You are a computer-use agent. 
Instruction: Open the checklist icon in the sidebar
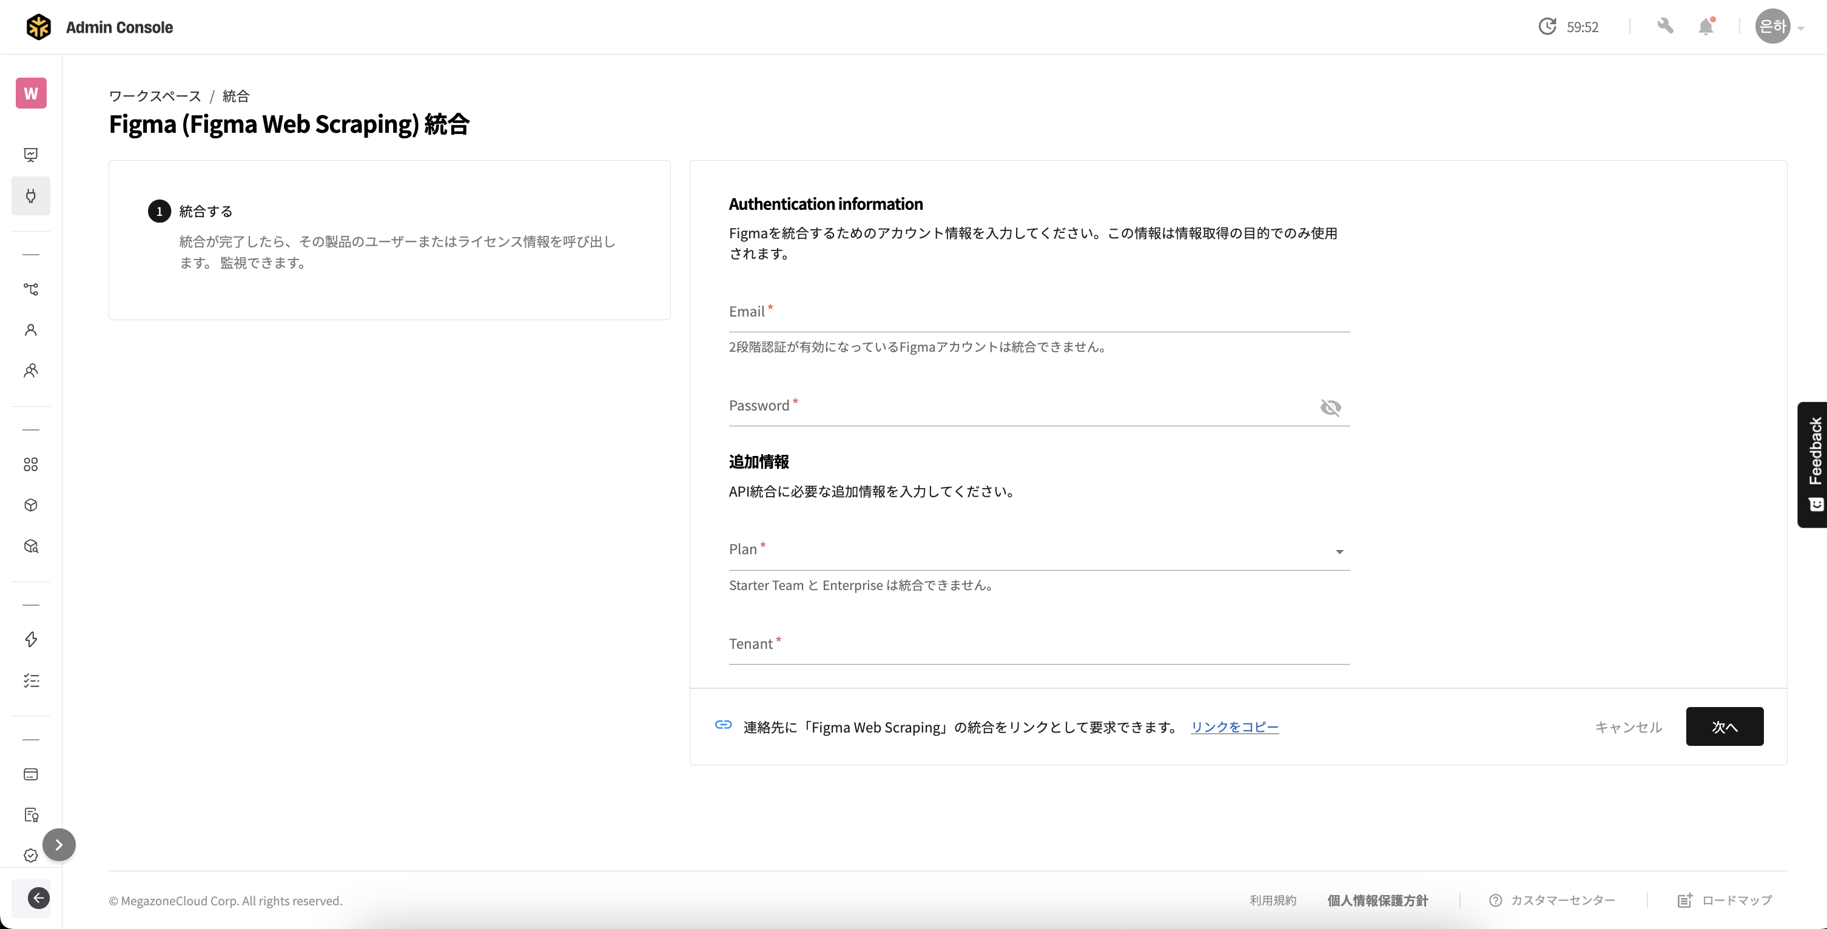[x=31, y=681]
